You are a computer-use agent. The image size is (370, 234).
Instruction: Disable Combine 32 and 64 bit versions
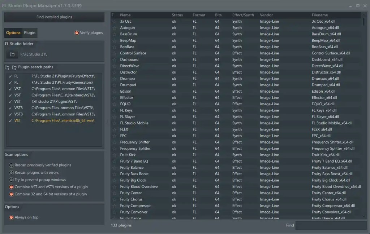pos(11,194)
